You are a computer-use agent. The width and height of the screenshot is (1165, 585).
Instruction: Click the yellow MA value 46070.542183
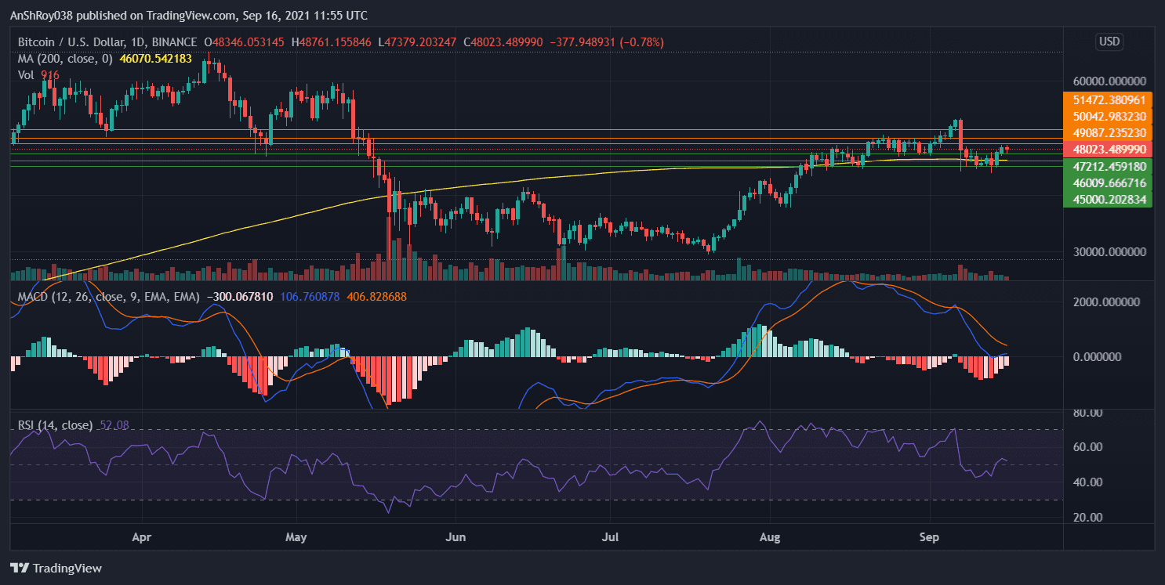coord(154,58)
